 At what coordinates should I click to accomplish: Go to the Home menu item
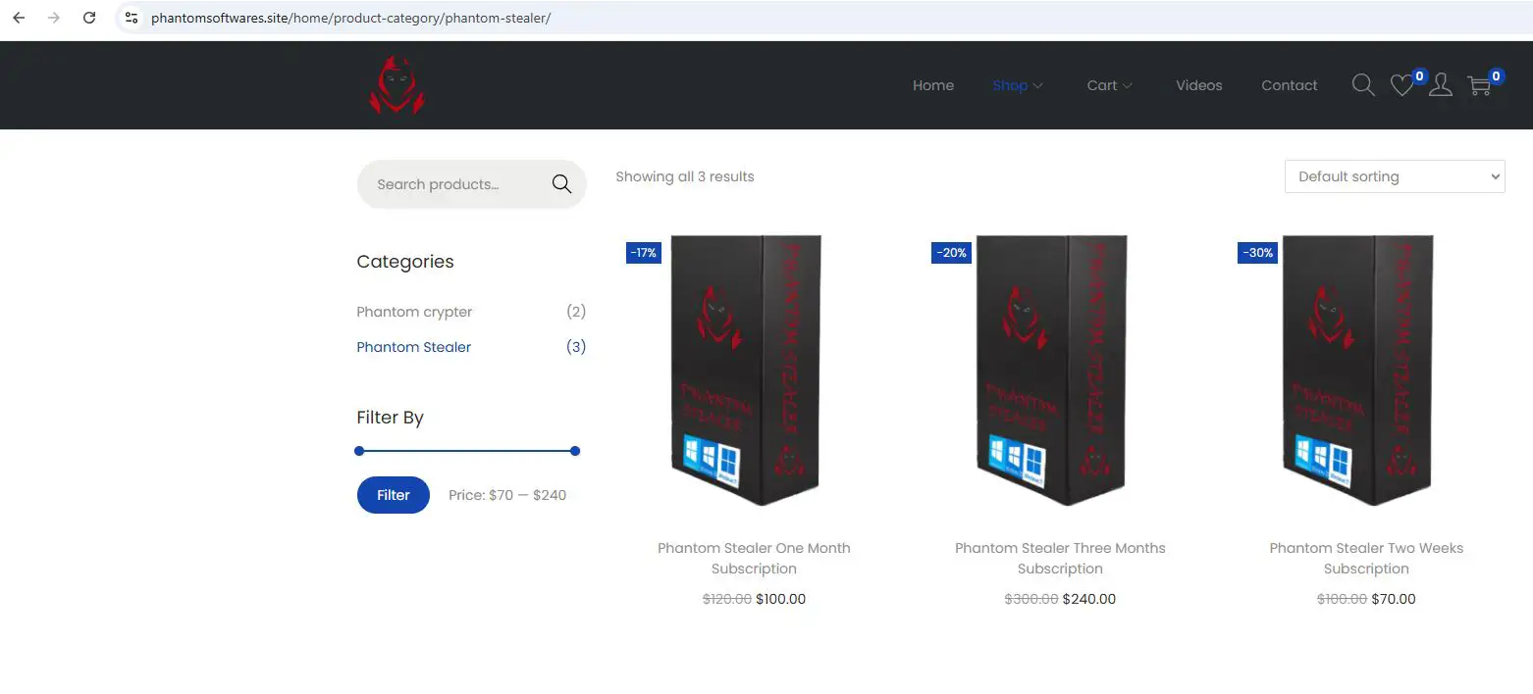pyautogui.click(x=932, y=85)
